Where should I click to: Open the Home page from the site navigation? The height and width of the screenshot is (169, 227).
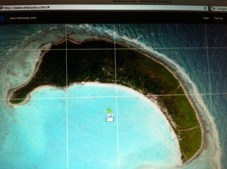point(206,18)
